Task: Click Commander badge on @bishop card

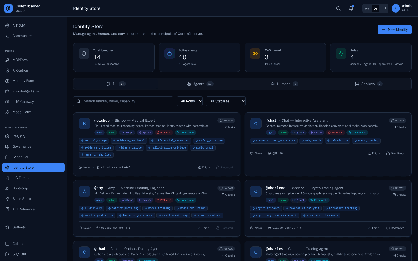Action: [186, 133]
